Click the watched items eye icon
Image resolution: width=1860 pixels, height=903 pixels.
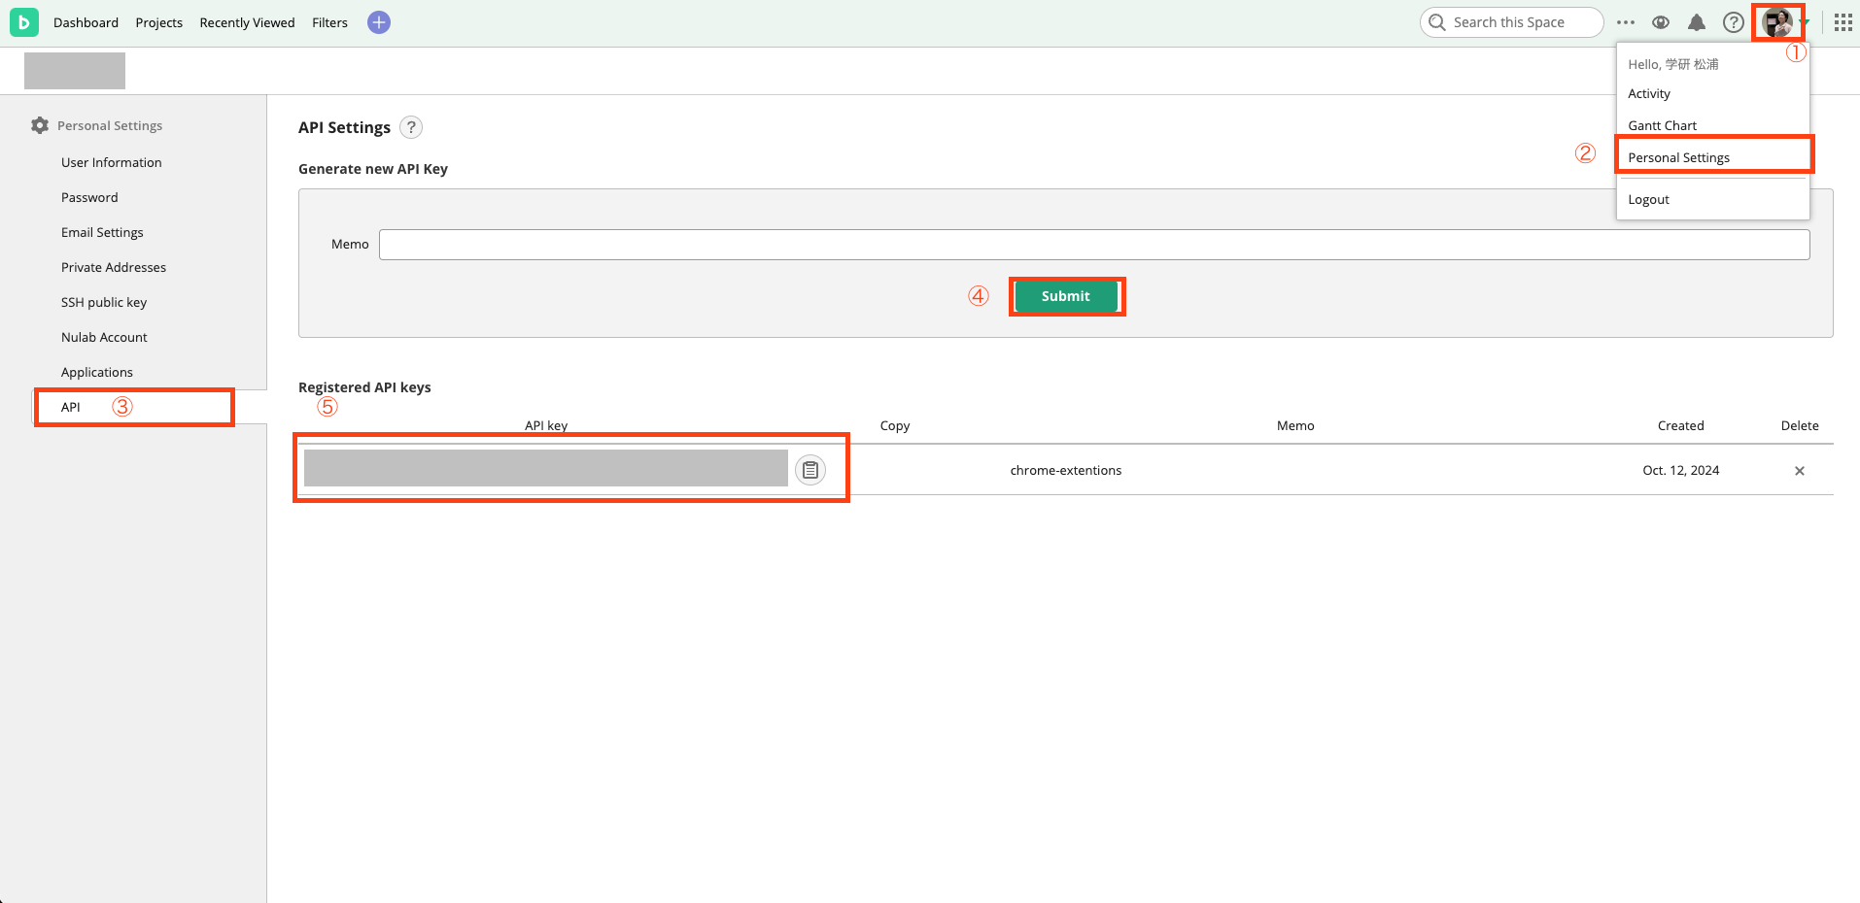[x=1661, y=22]
